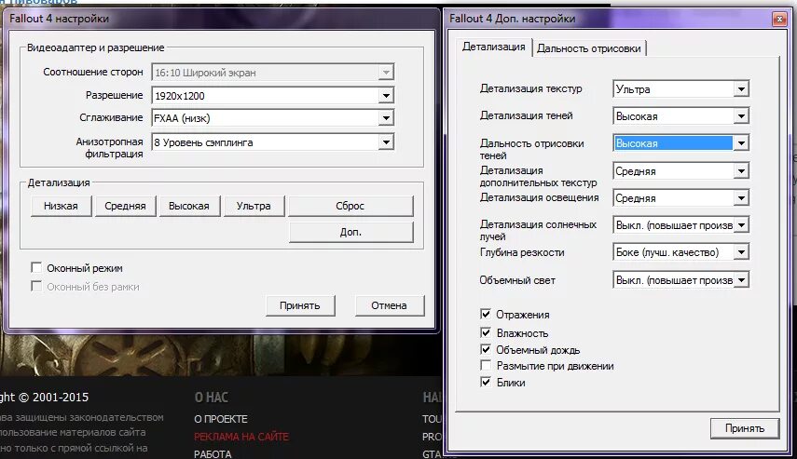Open the РЕКЛАМА НА САЙТЕ link
The width and height of the screenshot is (797, 459).
pyautogui.click(x=241, y=437)
